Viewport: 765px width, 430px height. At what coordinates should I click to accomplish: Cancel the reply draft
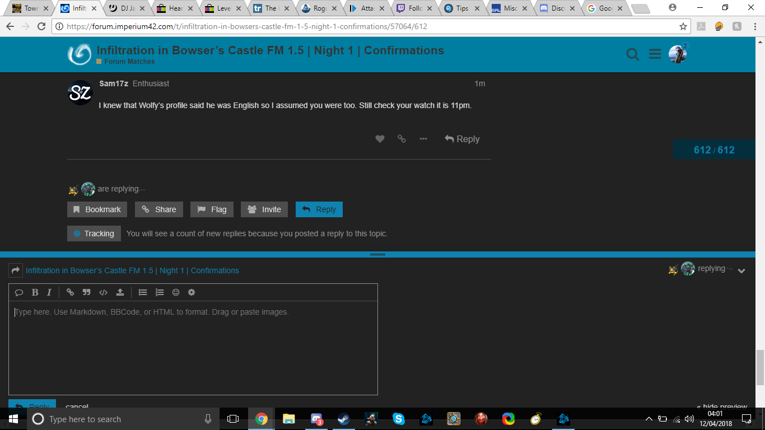point(77,406)
